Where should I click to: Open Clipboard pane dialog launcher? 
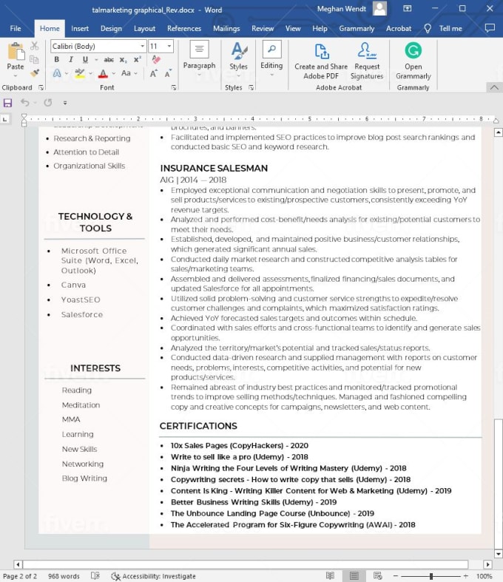[x=41, y=87]
